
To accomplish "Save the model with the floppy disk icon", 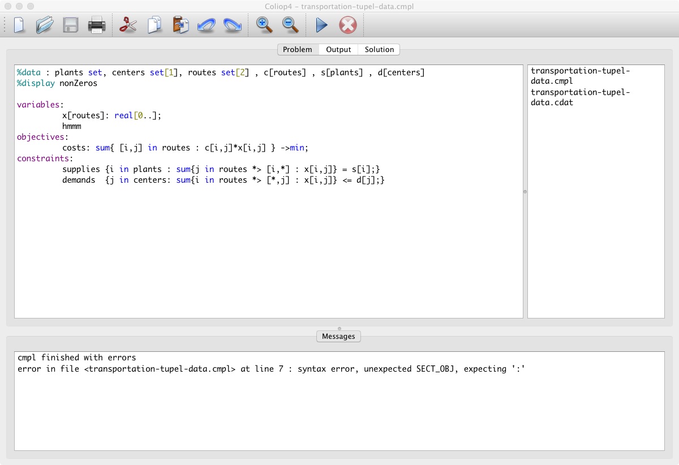I will point(70,25).
